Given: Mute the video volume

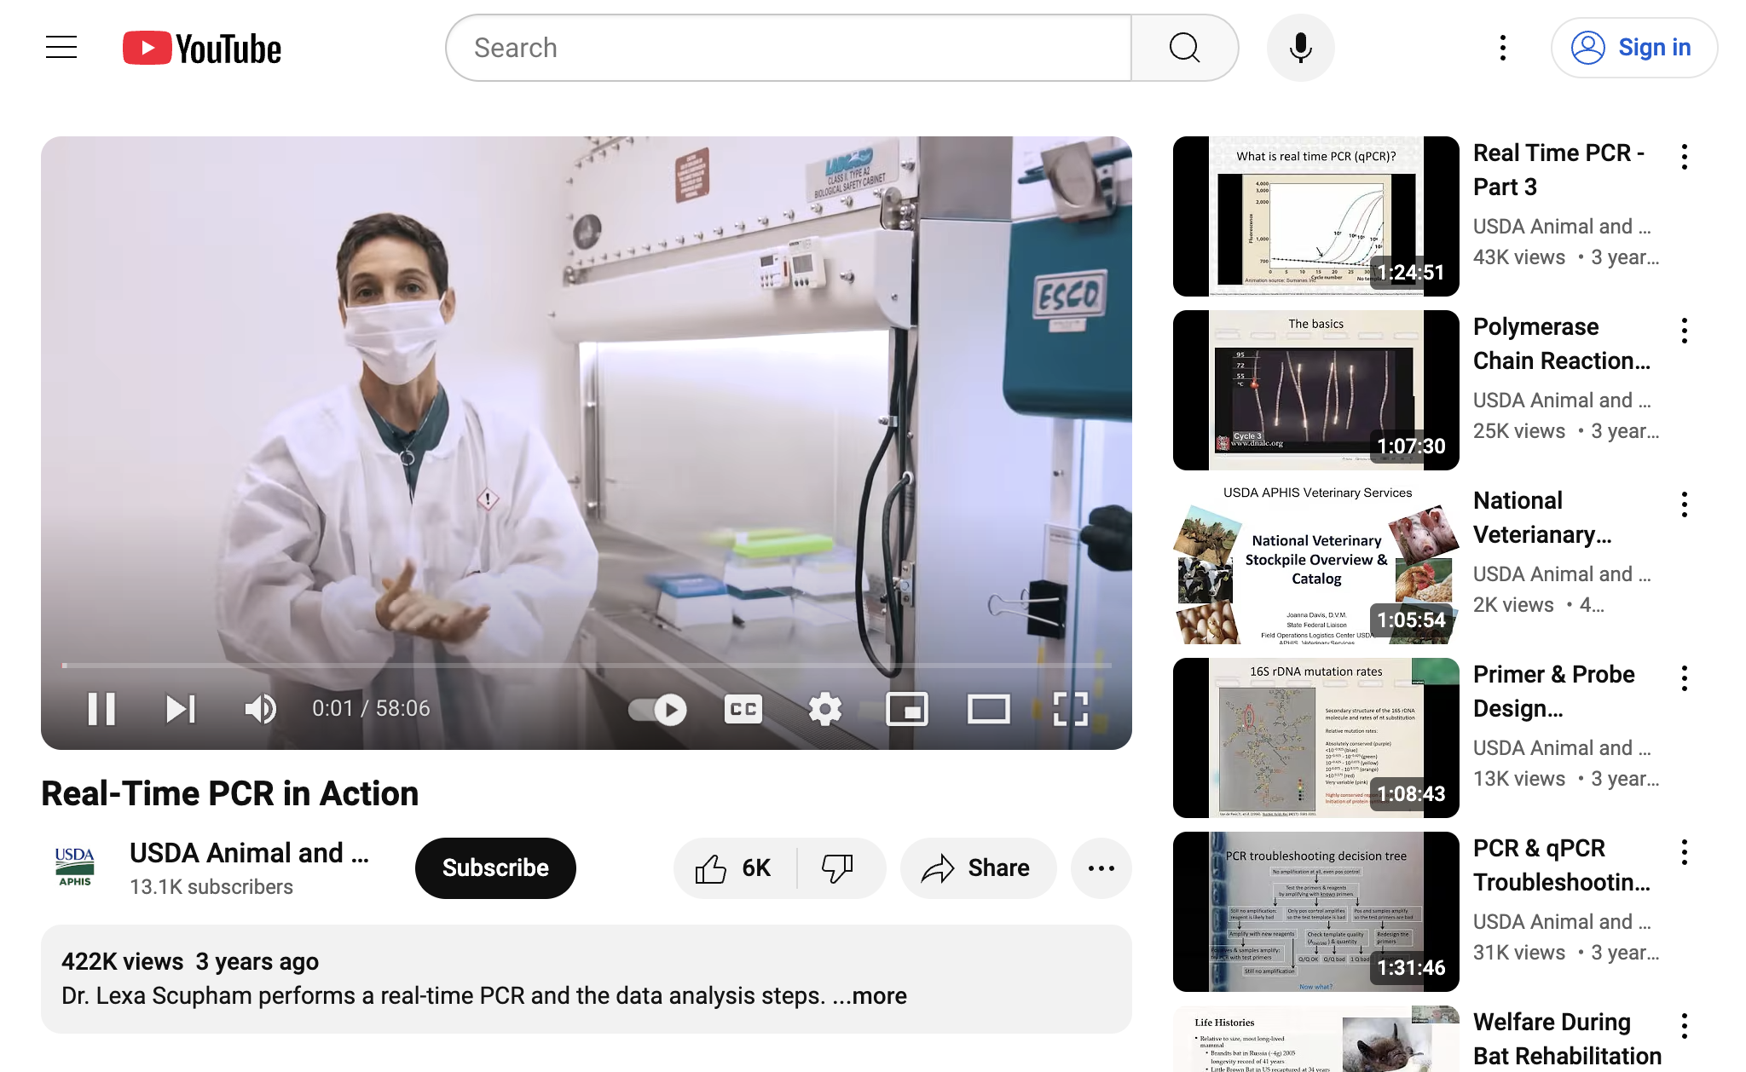Looking at the screenshot, I should coord(260,708).
